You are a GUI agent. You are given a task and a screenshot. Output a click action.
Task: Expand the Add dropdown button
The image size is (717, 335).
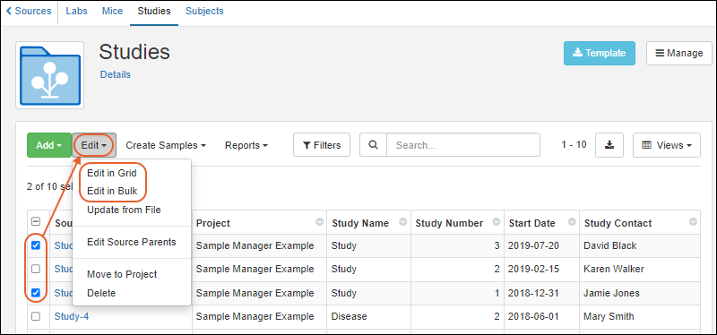[x=49, y=145]
